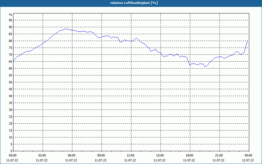262x164 pixels.
Task: Click the y-axis tick value '20'
Action: (x=10, y=124)
